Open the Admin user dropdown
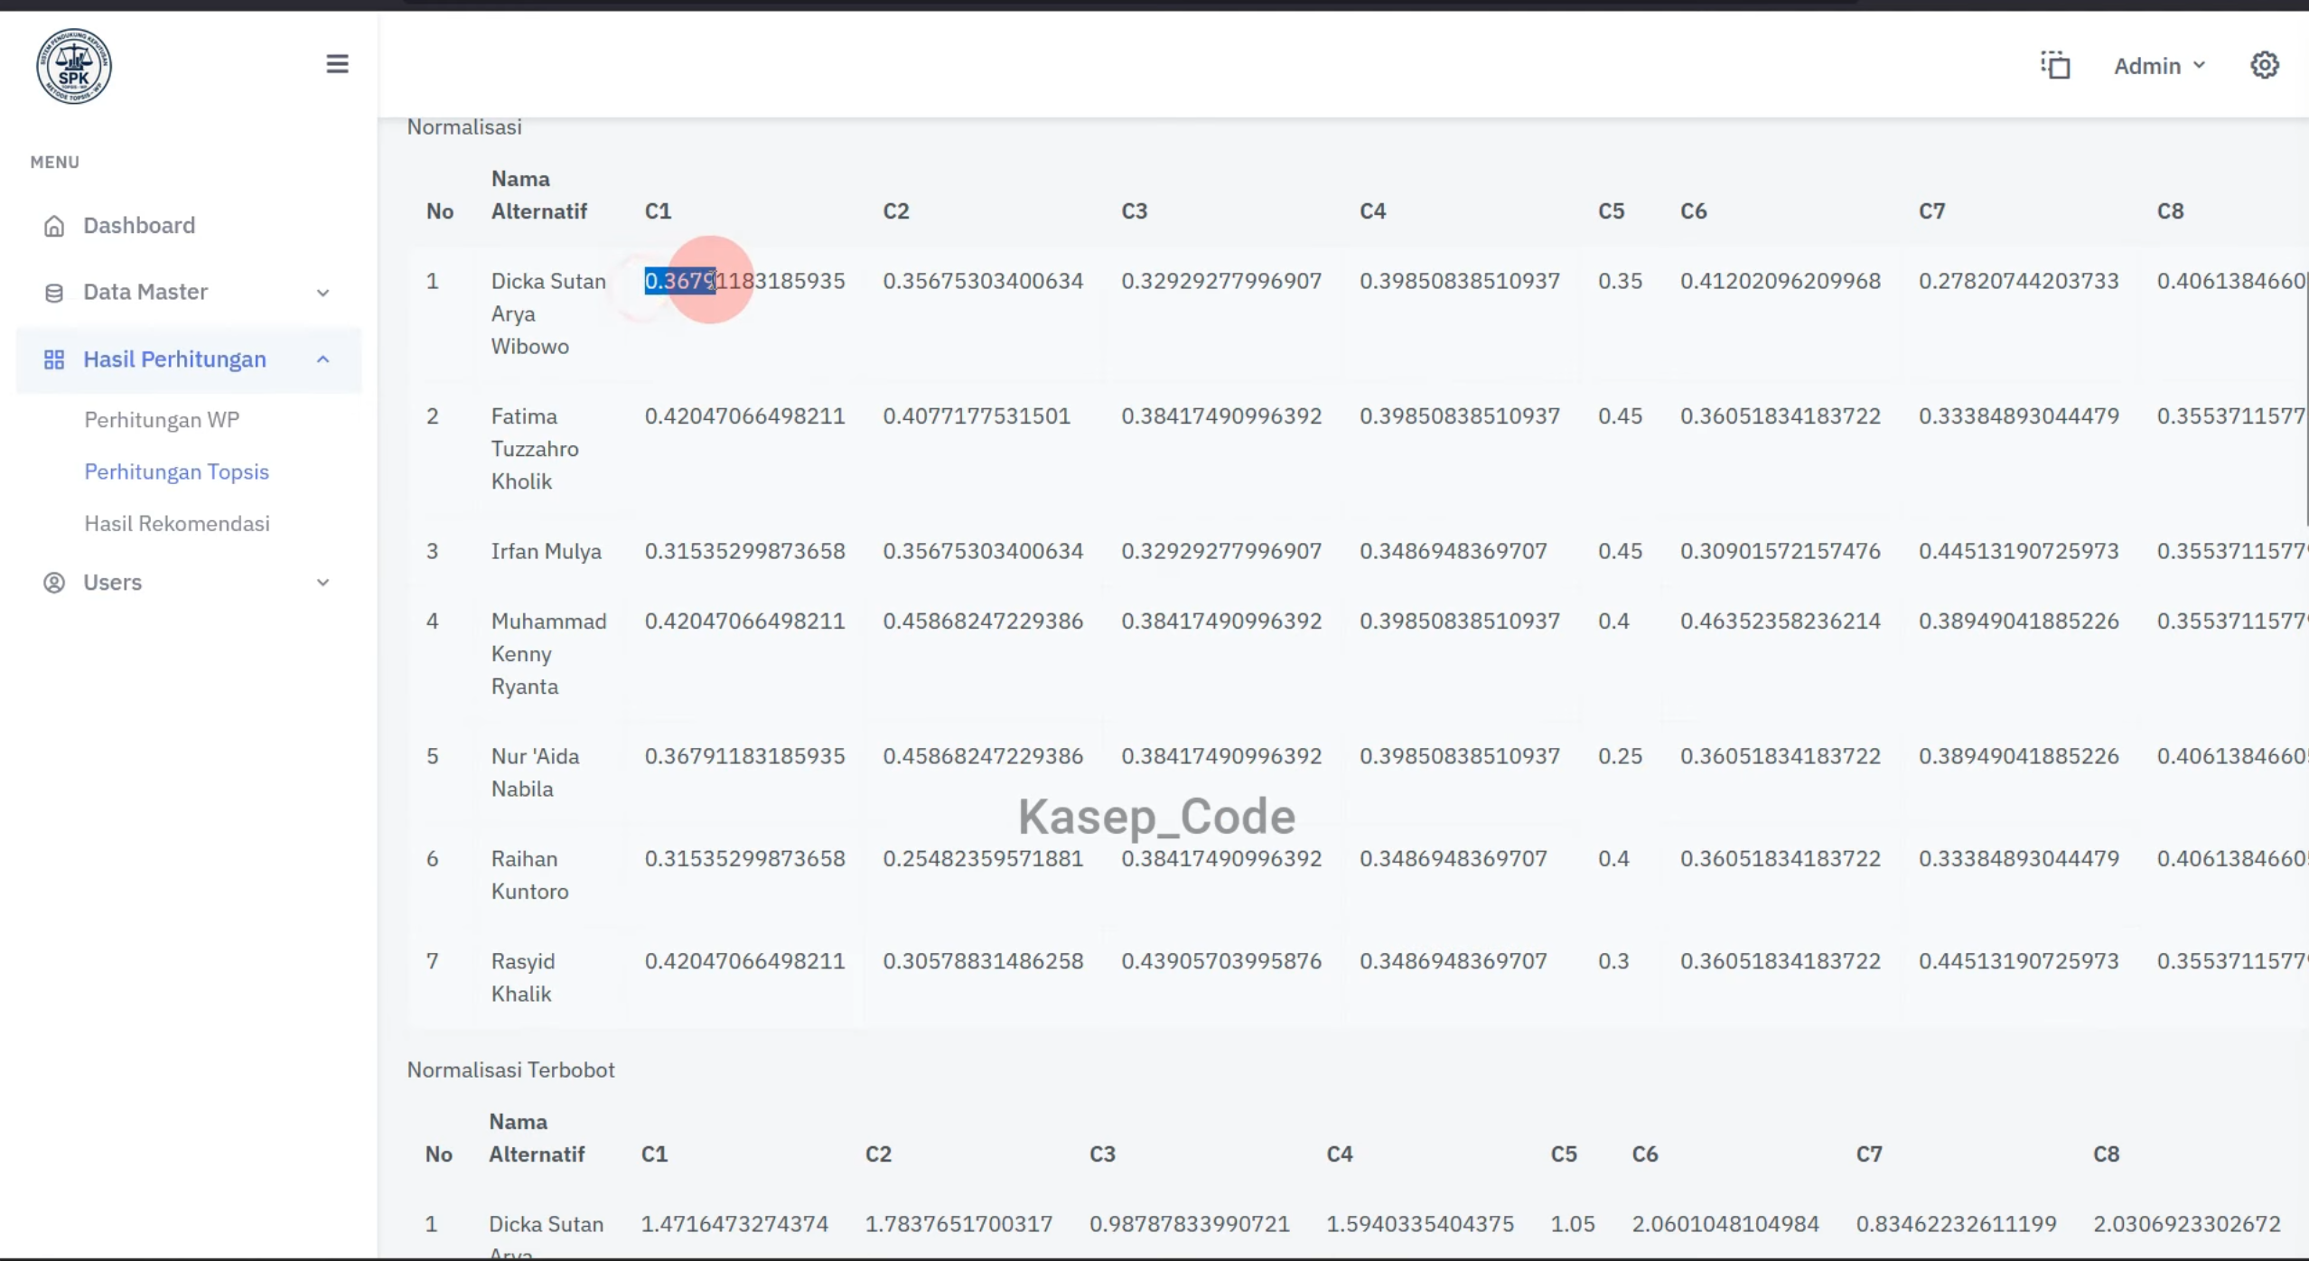Screen dimensions: 2309x1261 [2159, 66]
